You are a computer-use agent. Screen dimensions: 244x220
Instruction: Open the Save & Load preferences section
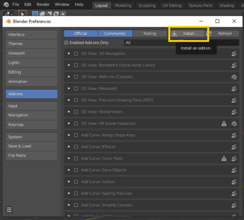coord(32,146)
